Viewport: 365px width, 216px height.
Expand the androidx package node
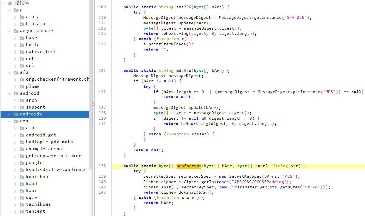point(9,114)
